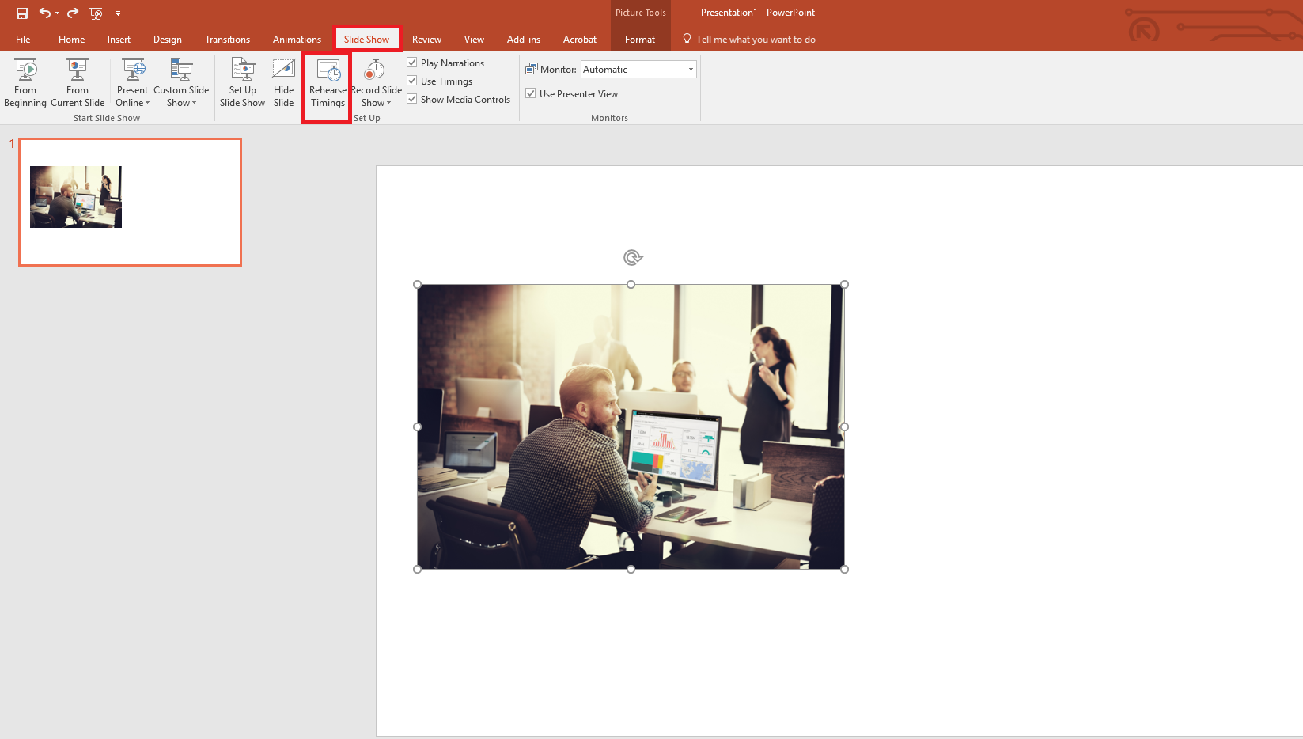Click the rotation handle above the picture
This screenshot has height=739, width=1303.
pyautogui.click(x=632, y=257)
